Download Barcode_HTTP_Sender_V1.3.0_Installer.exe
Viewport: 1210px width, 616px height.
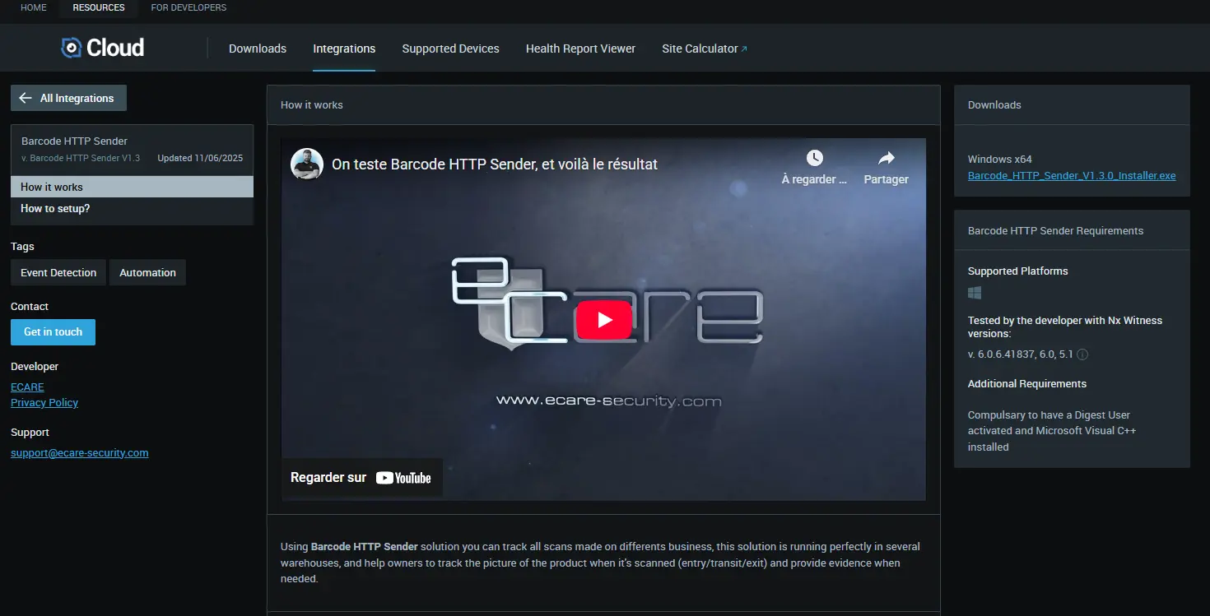[1071, 175]
